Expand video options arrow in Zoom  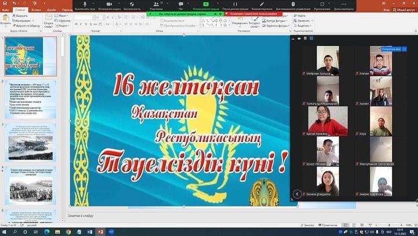[x=118, y=3]
